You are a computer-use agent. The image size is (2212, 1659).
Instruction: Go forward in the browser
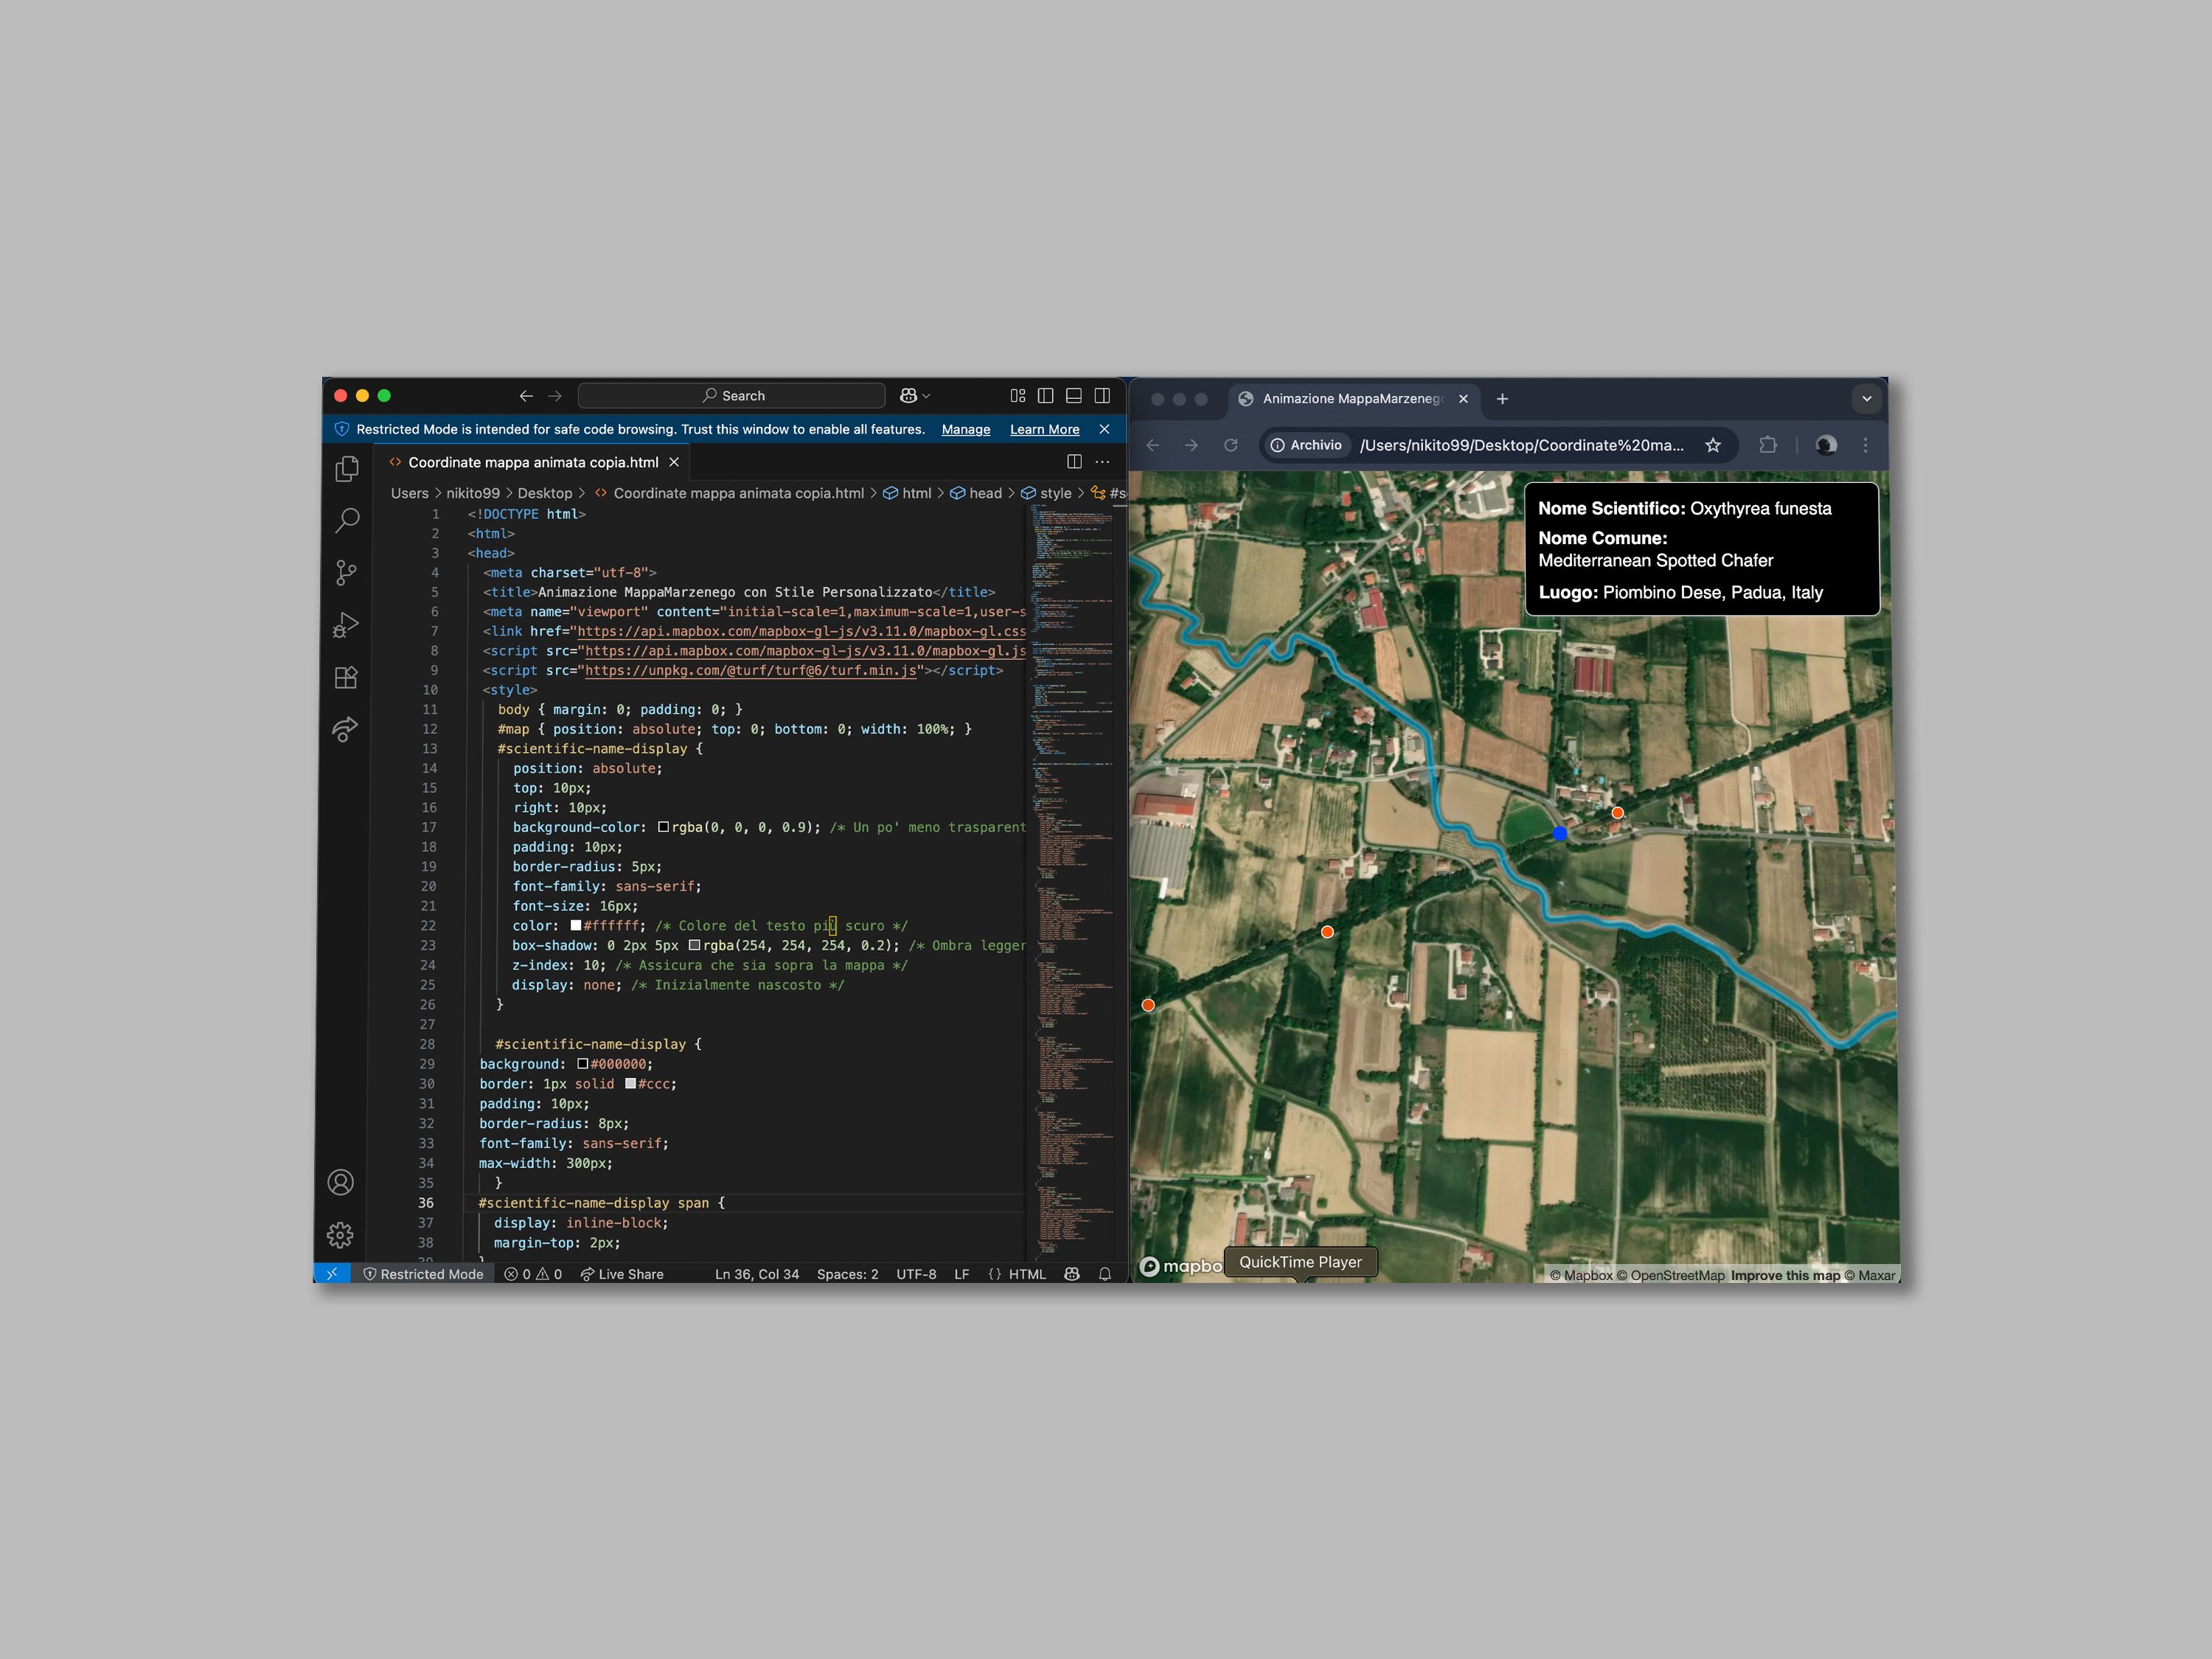1191,445
